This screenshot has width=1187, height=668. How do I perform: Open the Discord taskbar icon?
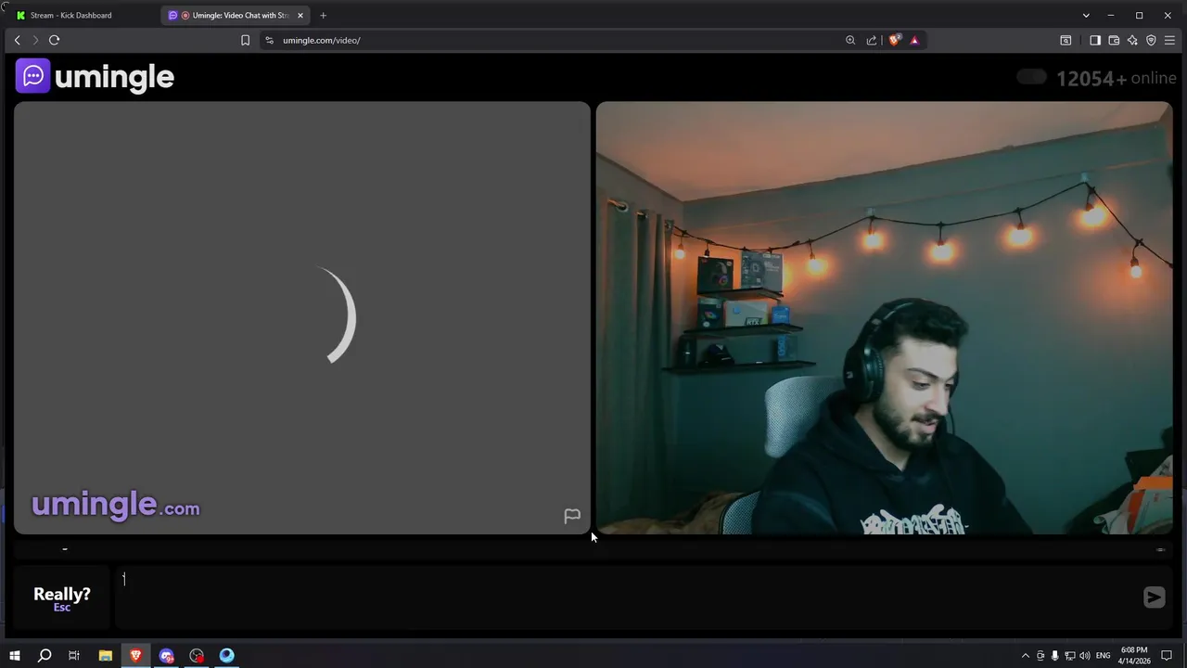tap(166, 656)
